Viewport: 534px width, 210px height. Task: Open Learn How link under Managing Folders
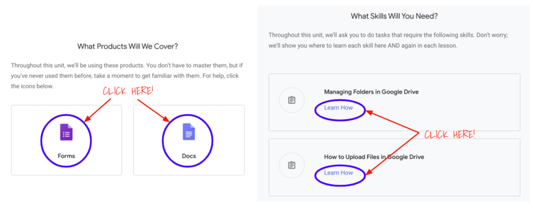pos(338,108)
